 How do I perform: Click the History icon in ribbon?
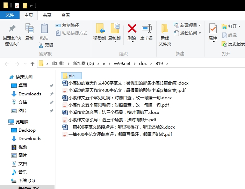tap(224, 44)
